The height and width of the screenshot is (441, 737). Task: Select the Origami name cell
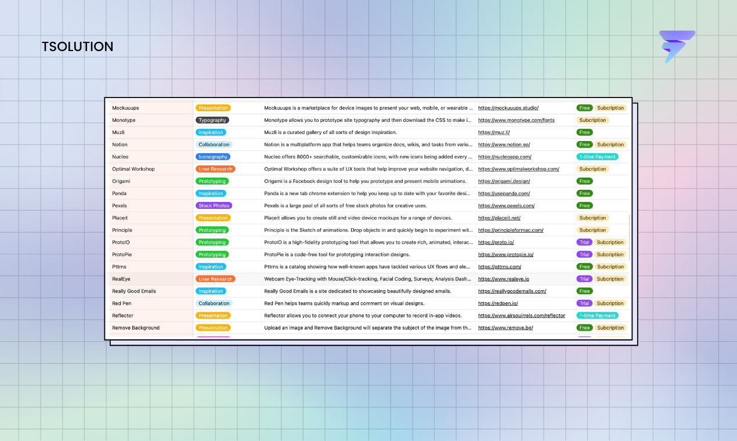click(x=151, y=181)
